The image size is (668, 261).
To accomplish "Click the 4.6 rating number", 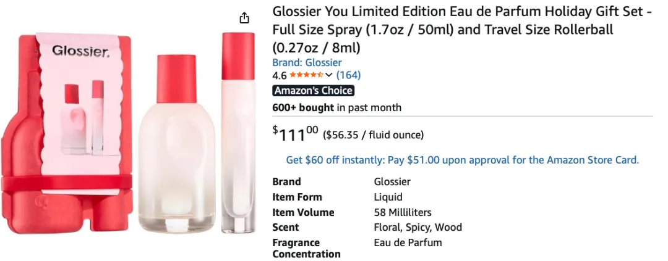I will (x=279, y=75).
